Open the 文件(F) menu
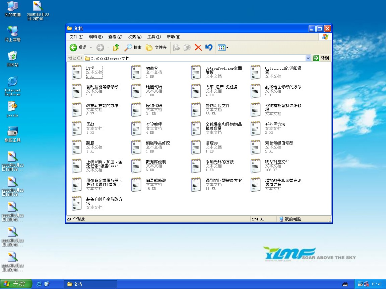Screen dimensions: 386x289 click(76, 37)
